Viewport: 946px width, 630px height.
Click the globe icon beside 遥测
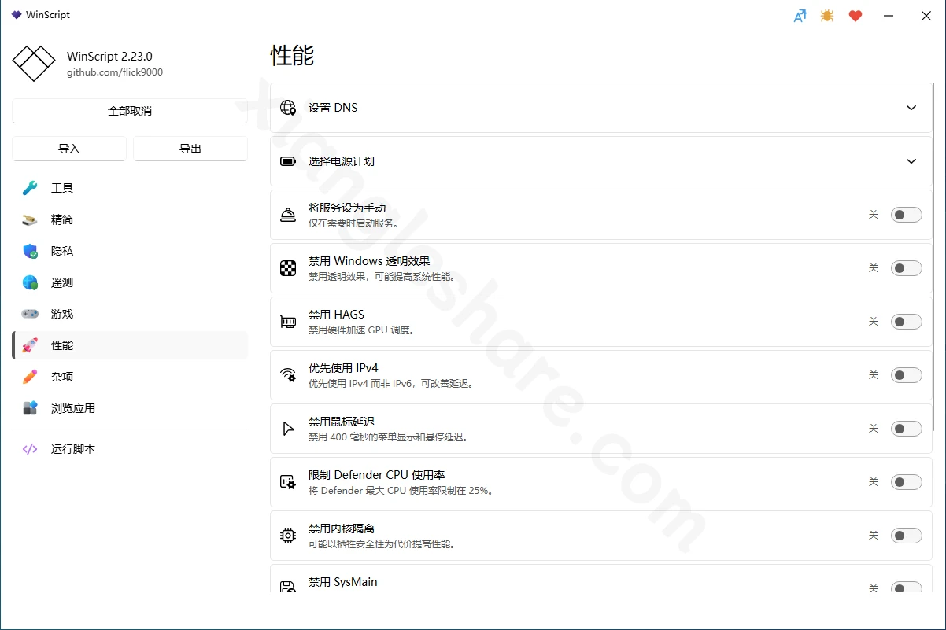pos(30,282)
